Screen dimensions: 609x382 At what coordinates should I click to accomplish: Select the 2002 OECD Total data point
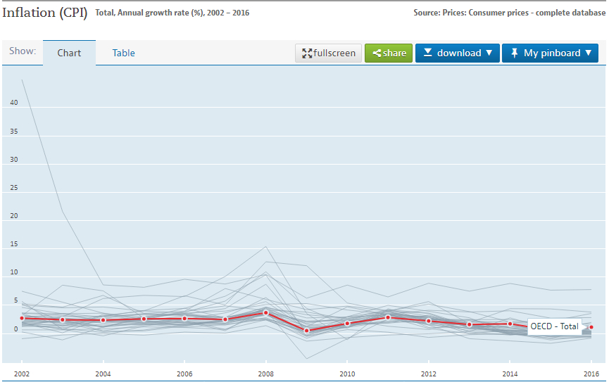point(22,318)
